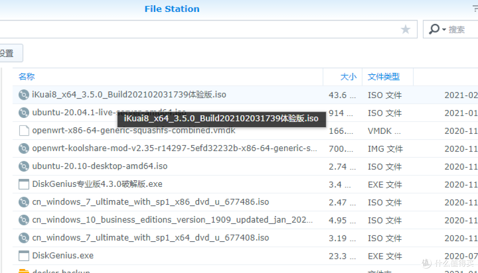Click the disc icon of ubuntu-20.10-desktop ISO
The width and height of the screenshot is (478, 273).
[23, 166]
